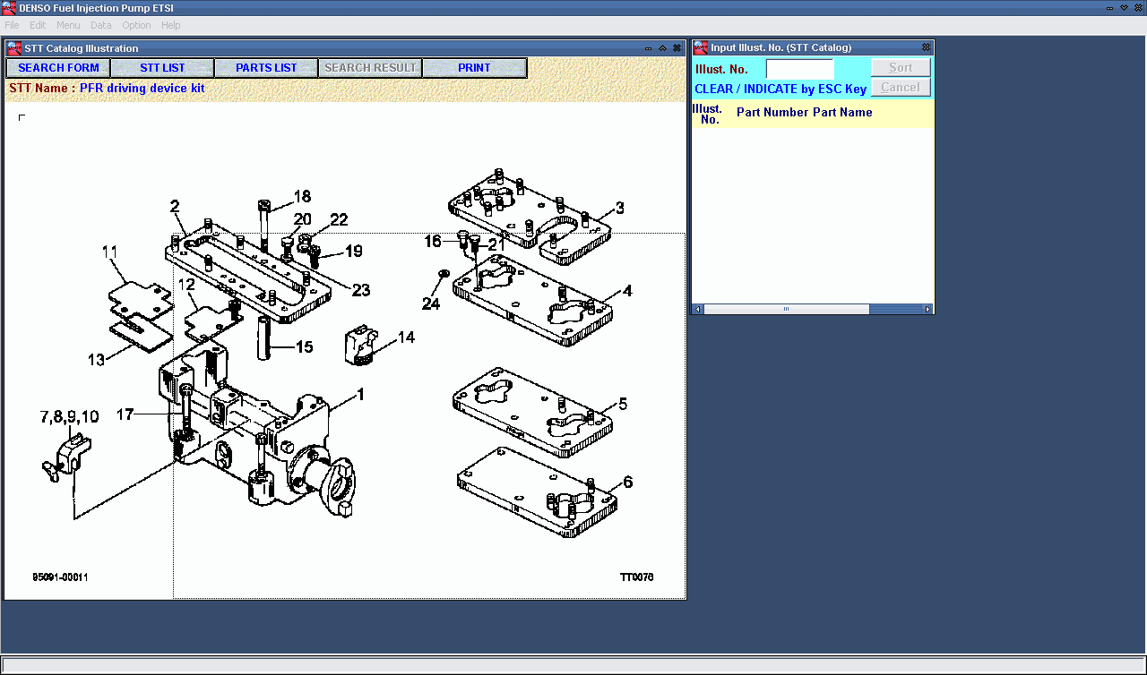Click the DENSO icon in the main title bar
Image resolution: width=1147 pixels, height=675 pixels.
click(9, 8)
